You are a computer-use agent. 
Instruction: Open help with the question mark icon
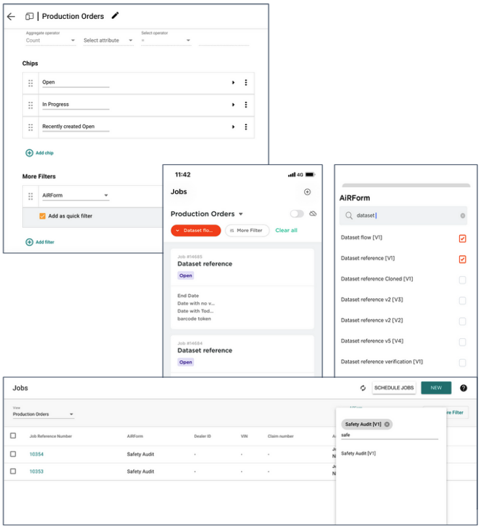464,388
